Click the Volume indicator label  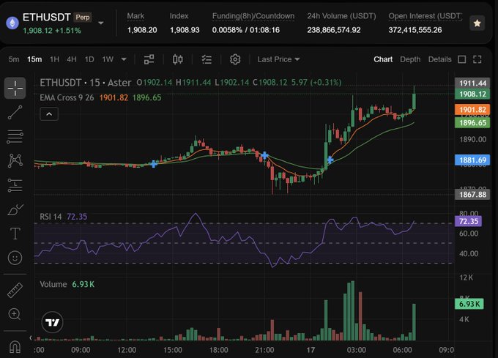53,284
